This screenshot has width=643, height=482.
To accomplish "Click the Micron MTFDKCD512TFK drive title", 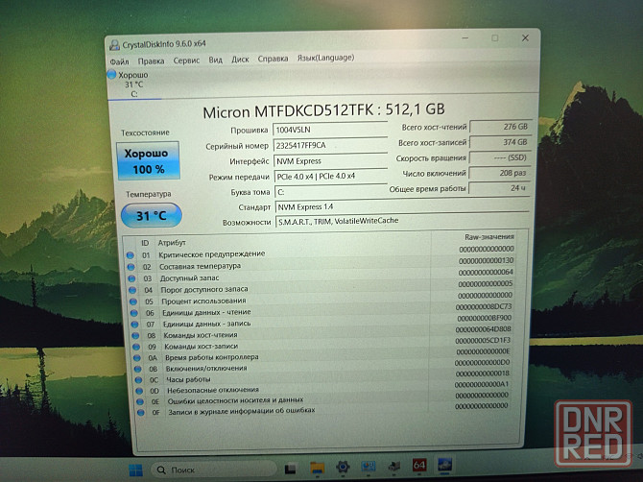I will click(324, 110).
